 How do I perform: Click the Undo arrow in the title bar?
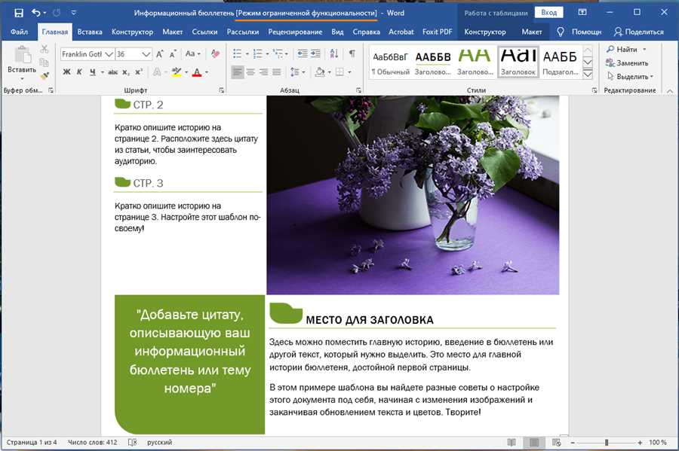click(36, 13)
